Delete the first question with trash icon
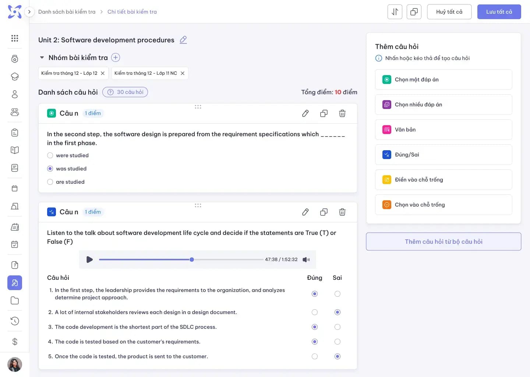This screenshot has width=530, height=377. point(342,113)
